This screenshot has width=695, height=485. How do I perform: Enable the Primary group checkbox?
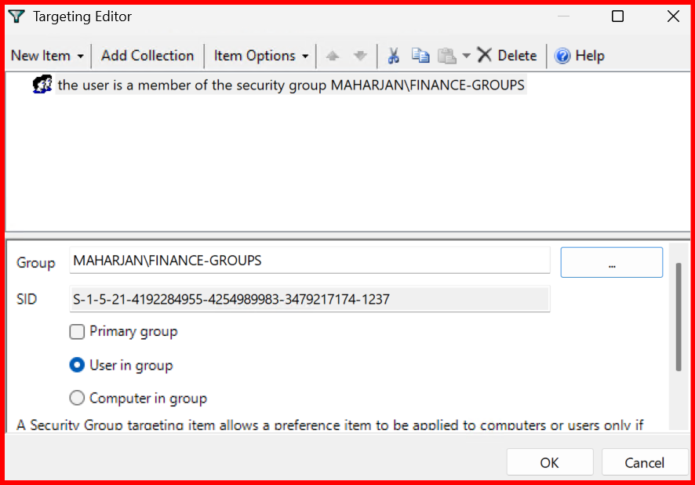[x=77, y=332]
